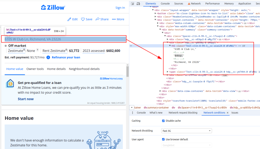Viewport: 260px width, 149px height.
Task: Select the Home value page tab
Action: [x=15, y=69]
